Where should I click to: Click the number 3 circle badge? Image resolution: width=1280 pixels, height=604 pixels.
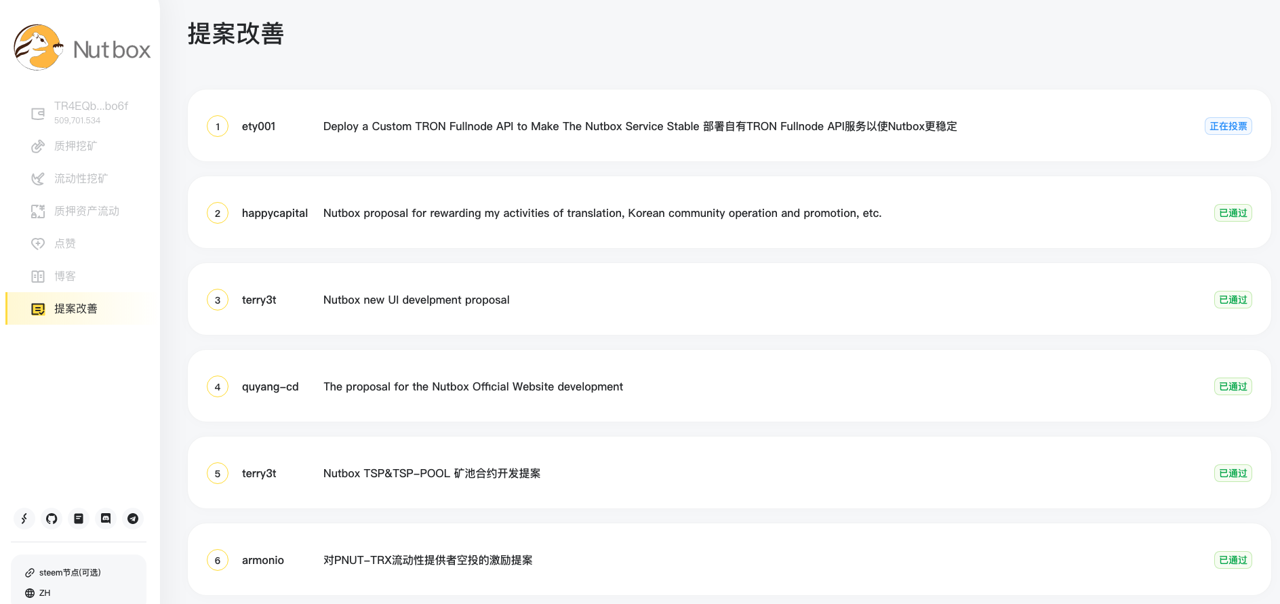tap(218, 300)
